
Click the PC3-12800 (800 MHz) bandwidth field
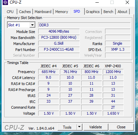[59, 37]
